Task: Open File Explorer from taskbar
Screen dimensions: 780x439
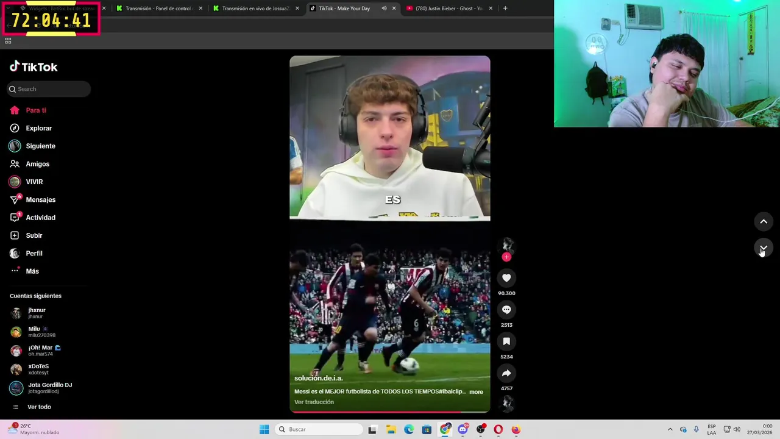Action: click(391, 429)
